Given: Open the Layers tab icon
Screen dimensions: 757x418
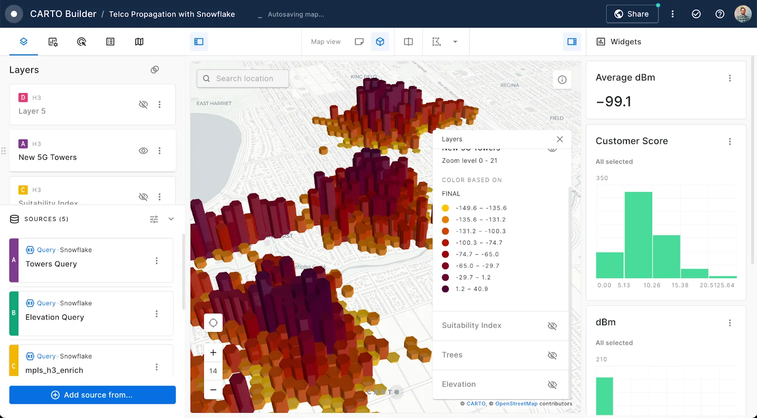Looking at the screenshot, I should click(x=24, y=42).
